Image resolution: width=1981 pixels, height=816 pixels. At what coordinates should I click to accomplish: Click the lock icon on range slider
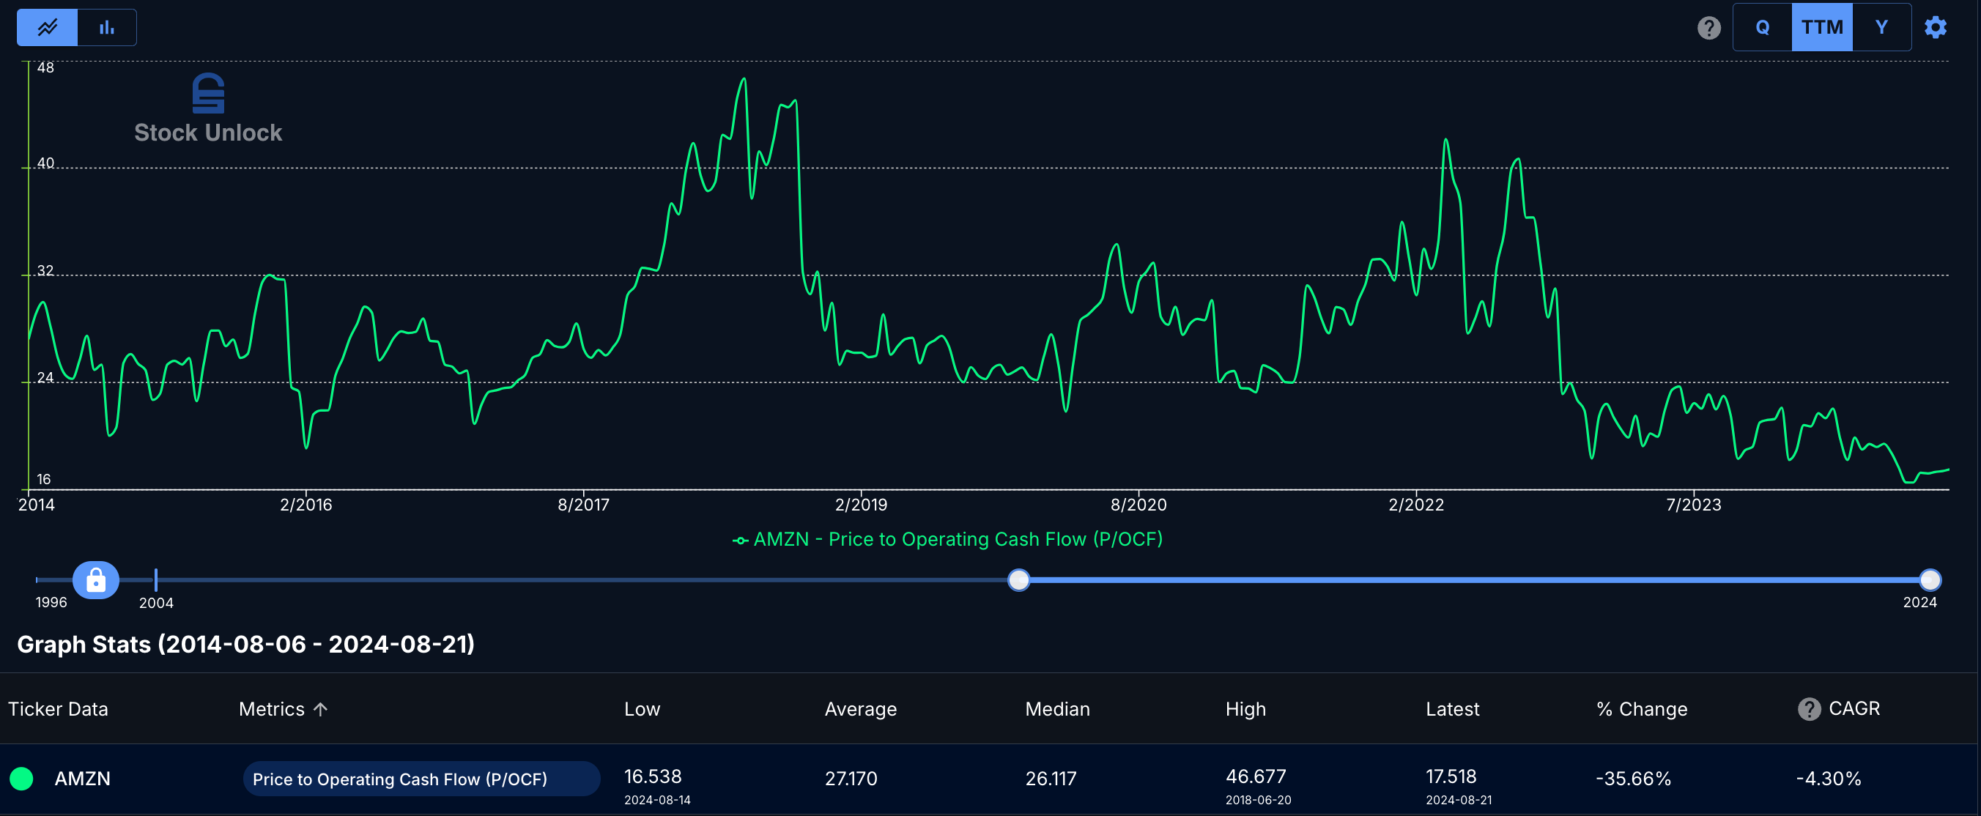point(95,579)
